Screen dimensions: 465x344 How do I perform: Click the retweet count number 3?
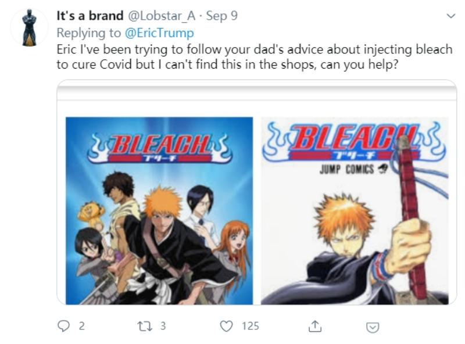pos(163,326)
